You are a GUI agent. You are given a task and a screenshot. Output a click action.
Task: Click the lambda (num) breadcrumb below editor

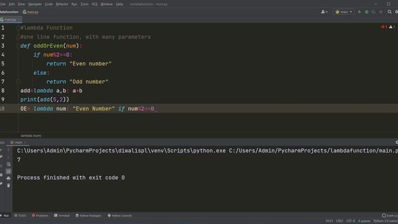click(30, 136)
